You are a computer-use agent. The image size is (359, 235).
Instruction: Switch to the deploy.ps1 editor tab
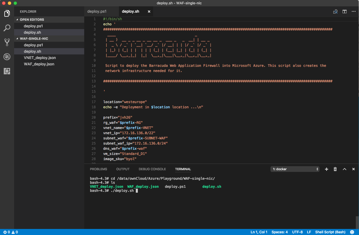[97, 12]
